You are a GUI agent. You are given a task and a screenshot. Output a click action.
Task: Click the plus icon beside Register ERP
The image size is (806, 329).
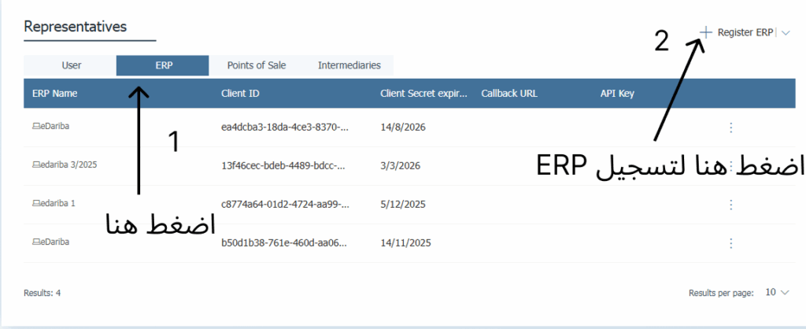(706, 32)
